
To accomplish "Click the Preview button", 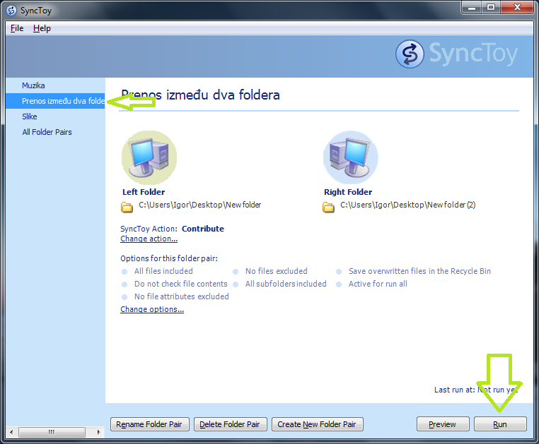I will pyautogui.click(x=443, y=424).
